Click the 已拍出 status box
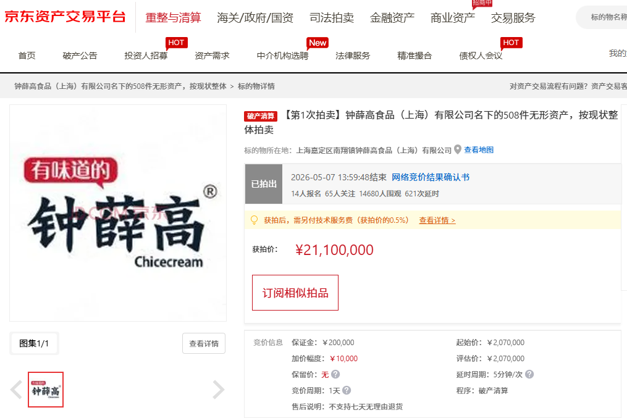 pyautogui.click(x=264, y=184)
